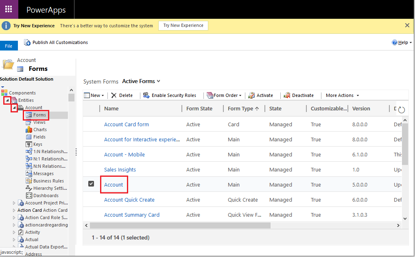Expand the Action Card tree node
This screenshot has height=257, width=415.
[x=14, y=211]
